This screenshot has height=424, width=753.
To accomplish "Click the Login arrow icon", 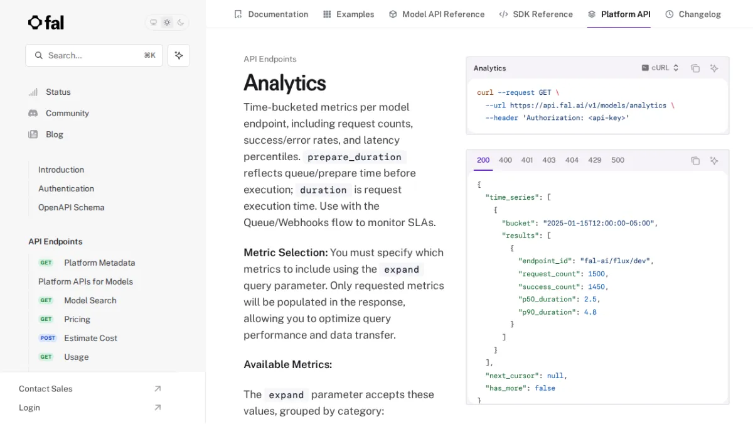I will (x=158, y=408).
